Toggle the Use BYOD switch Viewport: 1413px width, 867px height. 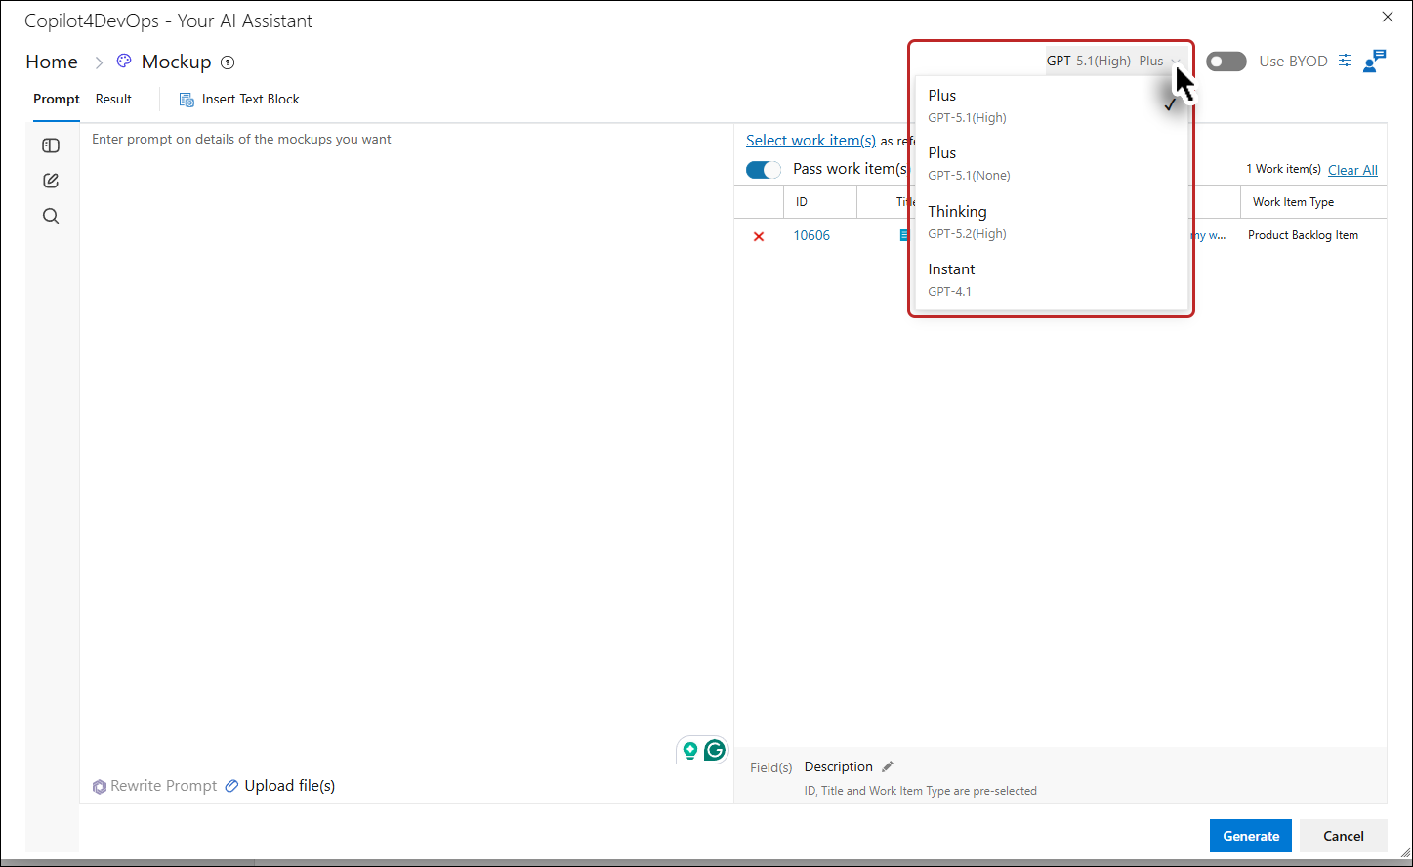pyautogui.click(x=1226, y=62)
